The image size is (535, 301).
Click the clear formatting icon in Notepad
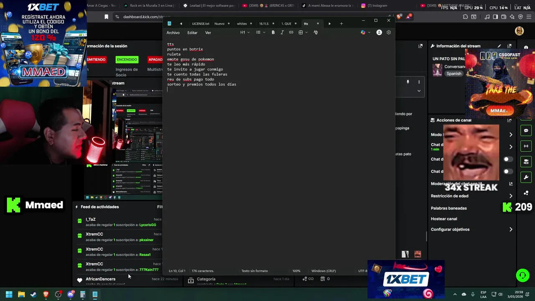click(x=316, y=33)
